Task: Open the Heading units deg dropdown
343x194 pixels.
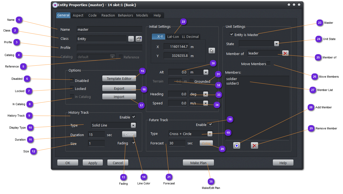Action: click(205, 94)
